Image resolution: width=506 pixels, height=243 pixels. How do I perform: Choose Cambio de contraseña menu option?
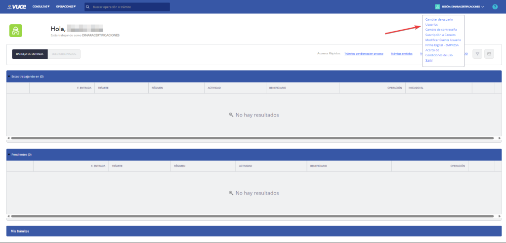[441, 29]
